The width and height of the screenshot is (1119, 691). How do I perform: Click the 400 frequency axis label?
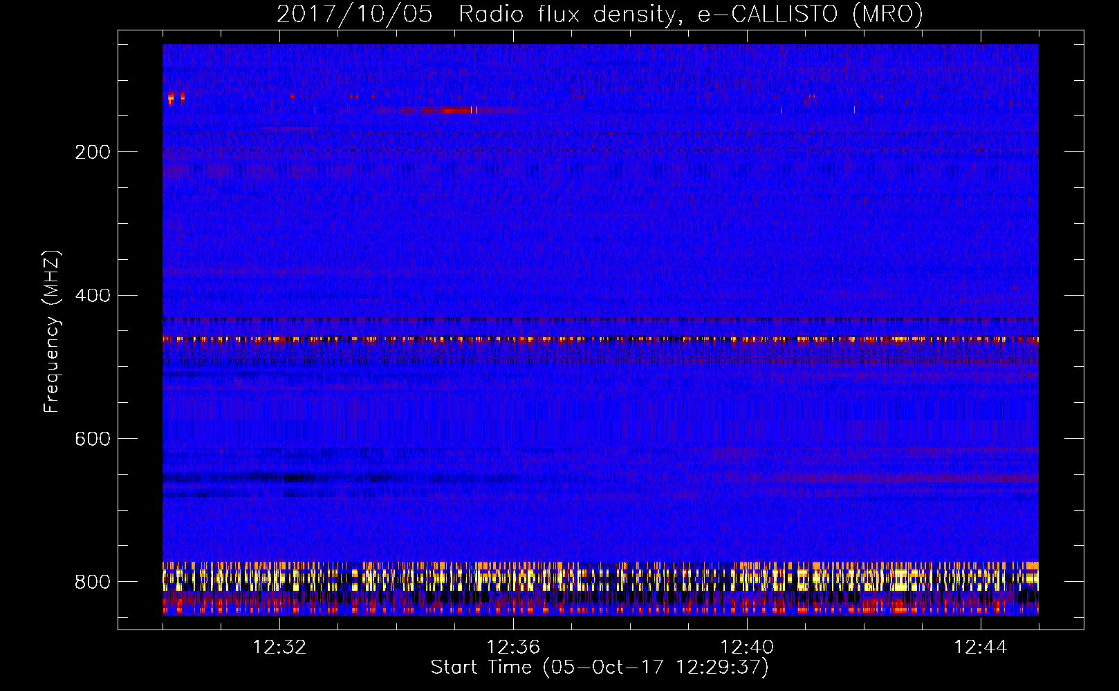[x=93, y=296]
